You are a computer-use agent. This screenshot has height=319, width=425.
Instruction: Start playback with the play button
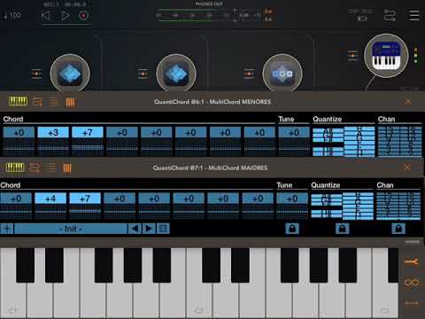point(66,16)
